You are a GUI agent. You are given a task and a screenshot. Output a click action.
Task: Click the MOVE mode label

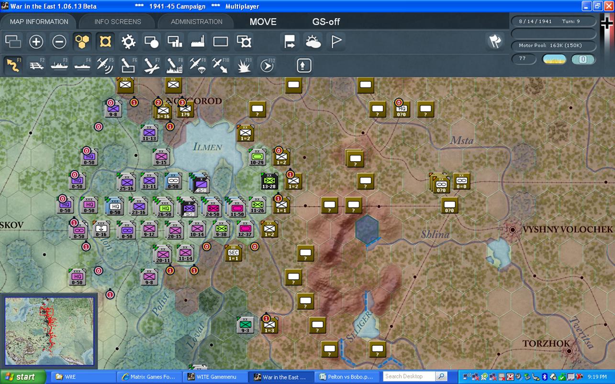coord(263,22)
